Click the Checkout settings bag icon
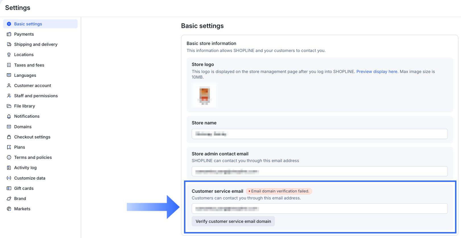 pyautogui.click(x=9, y=137)
